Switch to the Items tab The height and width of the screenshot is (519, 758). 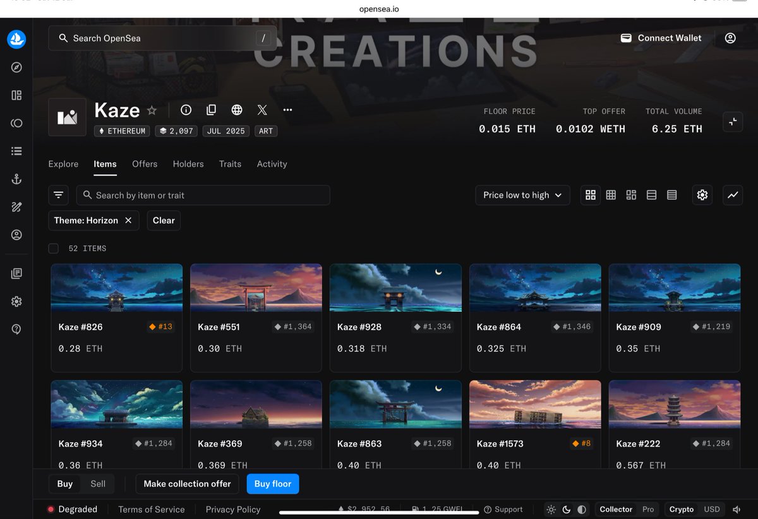[x=105, y=164]
